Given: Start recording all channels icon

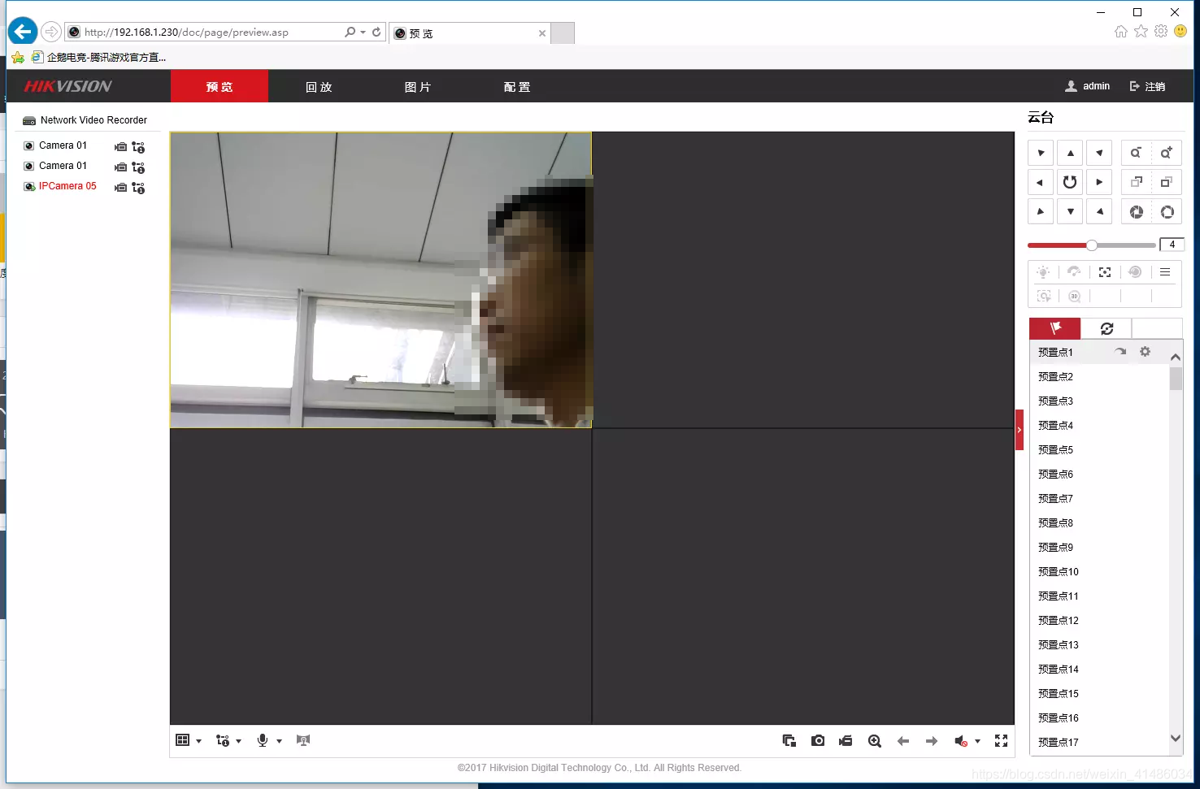Looking at the screenshot, I should tap(846, 740).
